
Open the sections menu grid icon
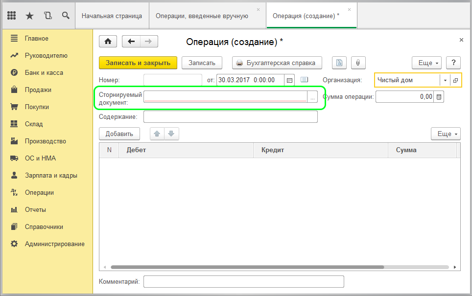point(12,16)
